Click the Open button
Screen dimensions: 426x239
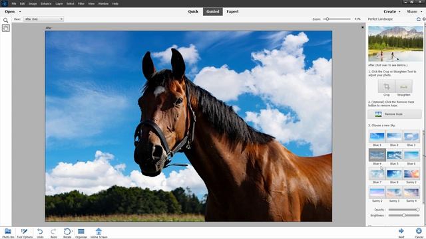(10, 12)
